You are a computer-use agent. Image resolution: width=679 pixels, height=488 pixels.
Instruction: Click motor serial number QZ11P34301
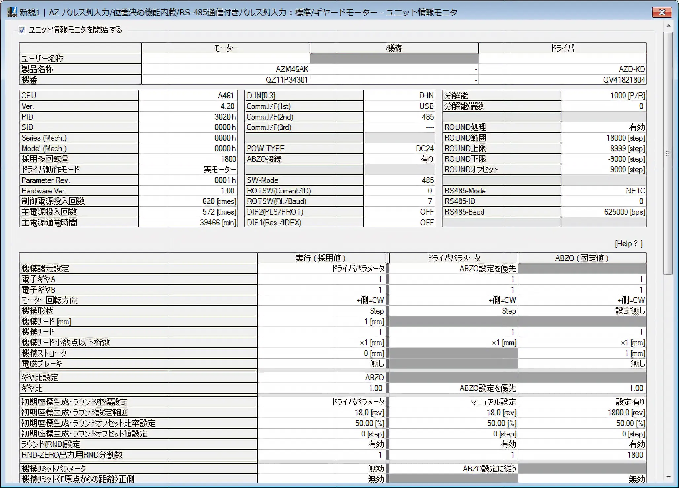pyautogui.click(x=287, y=80)
